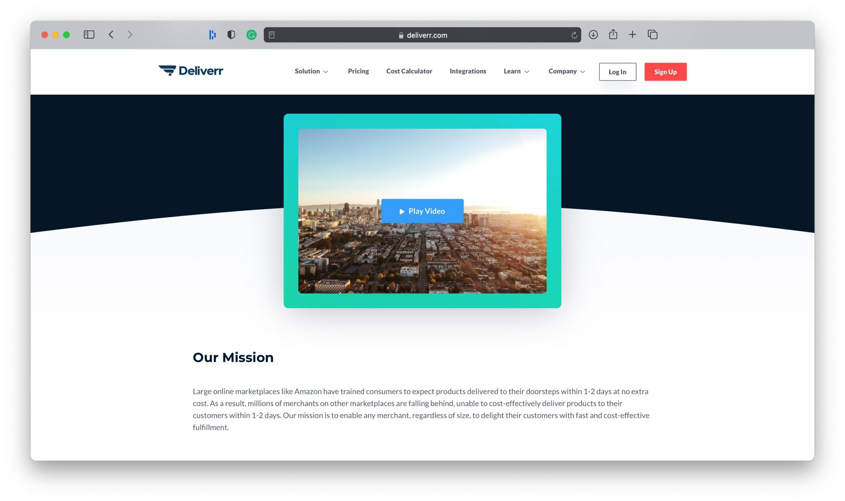Click the Log In button
This screenshot has width=845, height=501.
[x=617, y=72]
